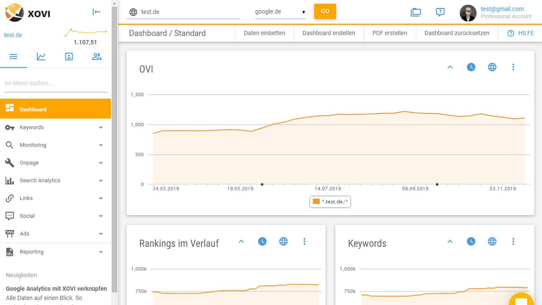Click the clock icon in OVI widget

tap(471, 67)
